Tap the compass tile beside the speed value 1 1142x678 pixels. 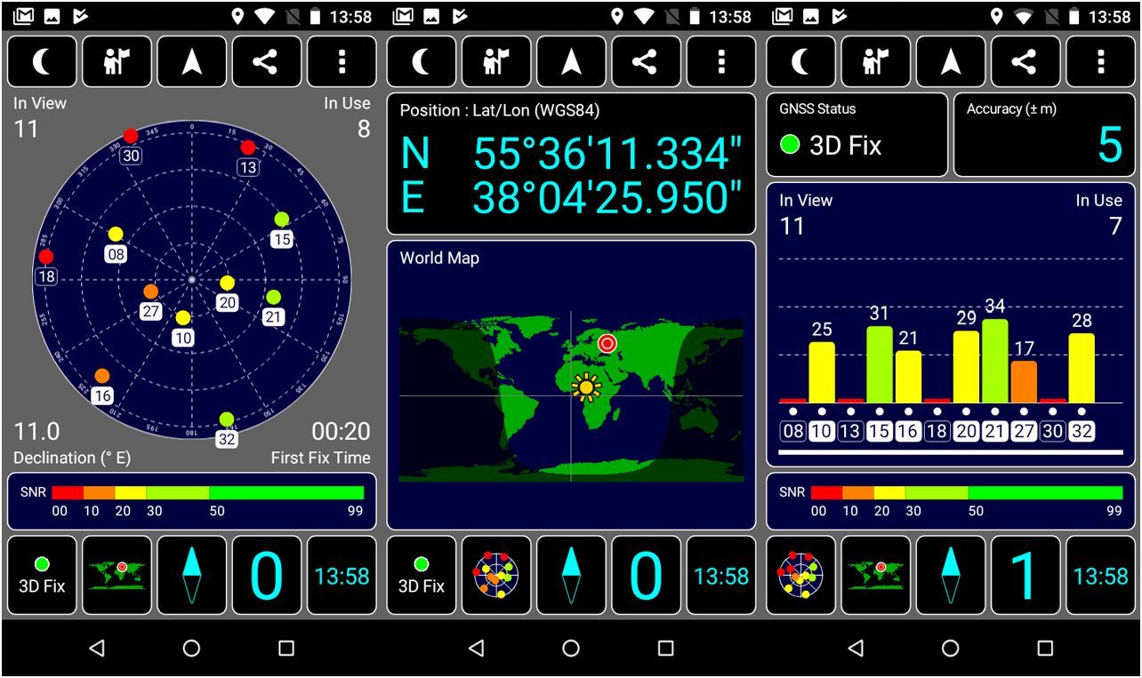950,575
